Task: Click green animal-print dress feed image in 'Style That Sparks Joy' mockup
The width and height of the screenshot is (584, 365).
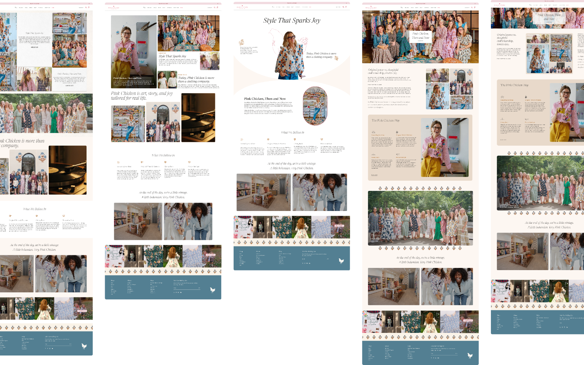Action: (x=282, y=227)
